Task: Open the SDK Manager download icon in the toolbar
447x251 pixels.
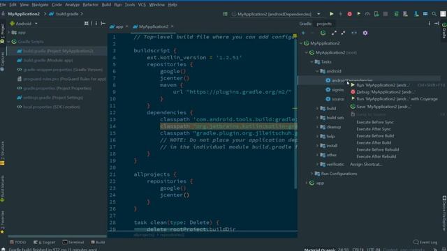Action: coord(416,14)
